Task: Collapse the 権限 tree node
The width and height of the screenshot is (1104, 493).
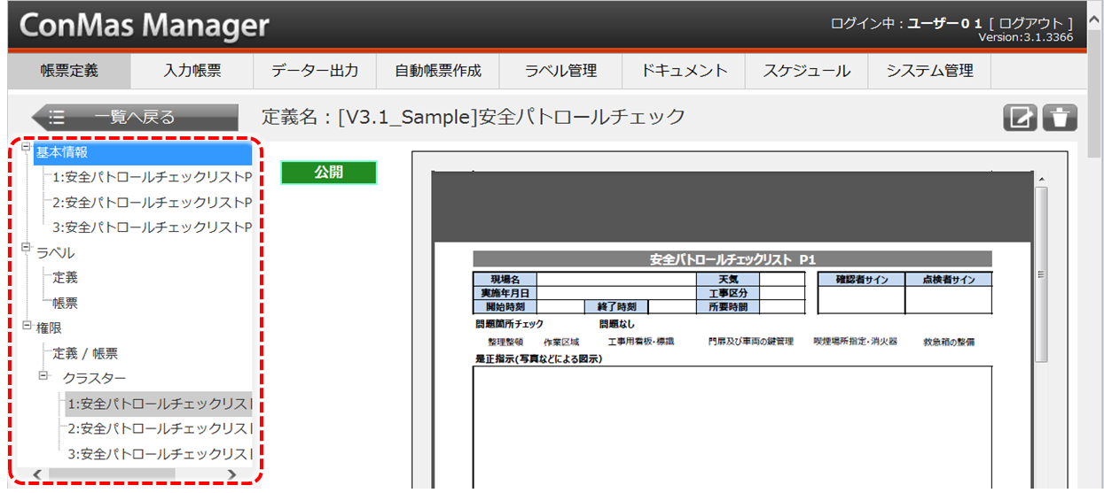Action: tap(27, 325)
